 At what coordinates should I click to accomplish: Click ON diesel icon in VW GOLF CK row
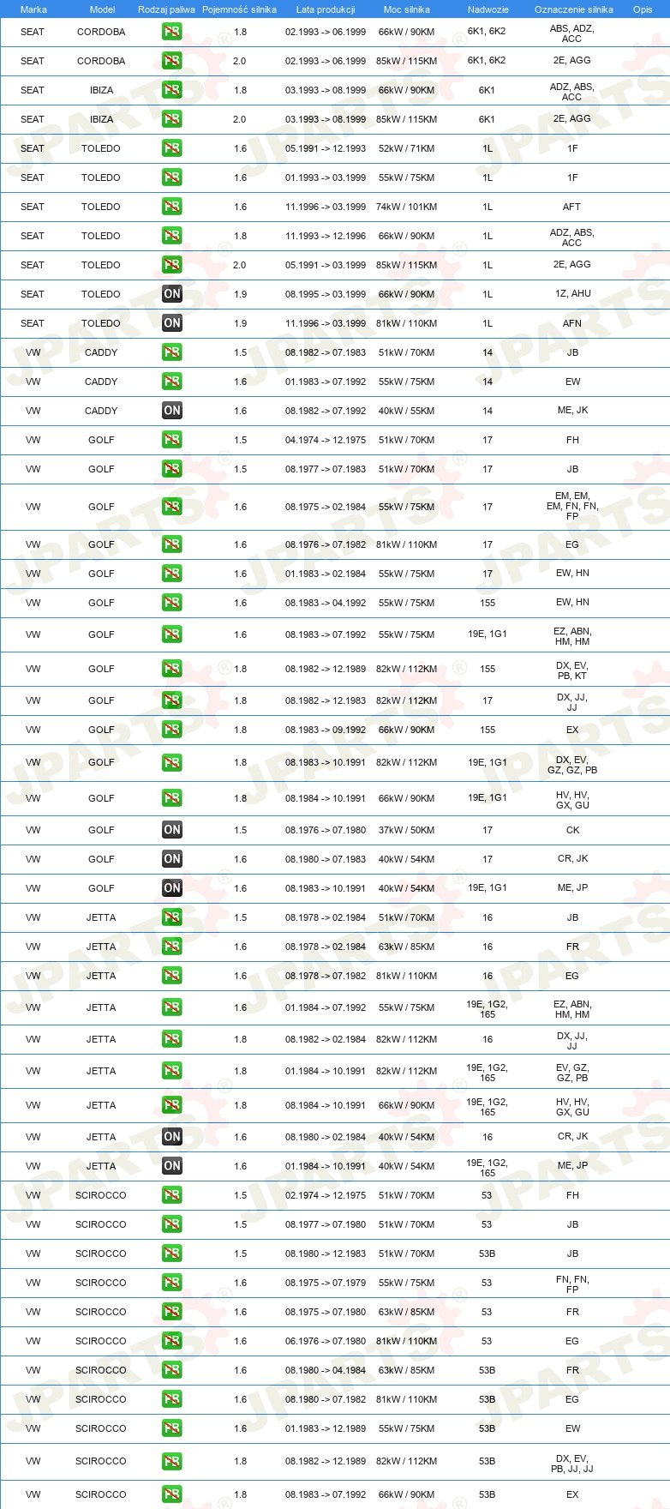point(172,830)
